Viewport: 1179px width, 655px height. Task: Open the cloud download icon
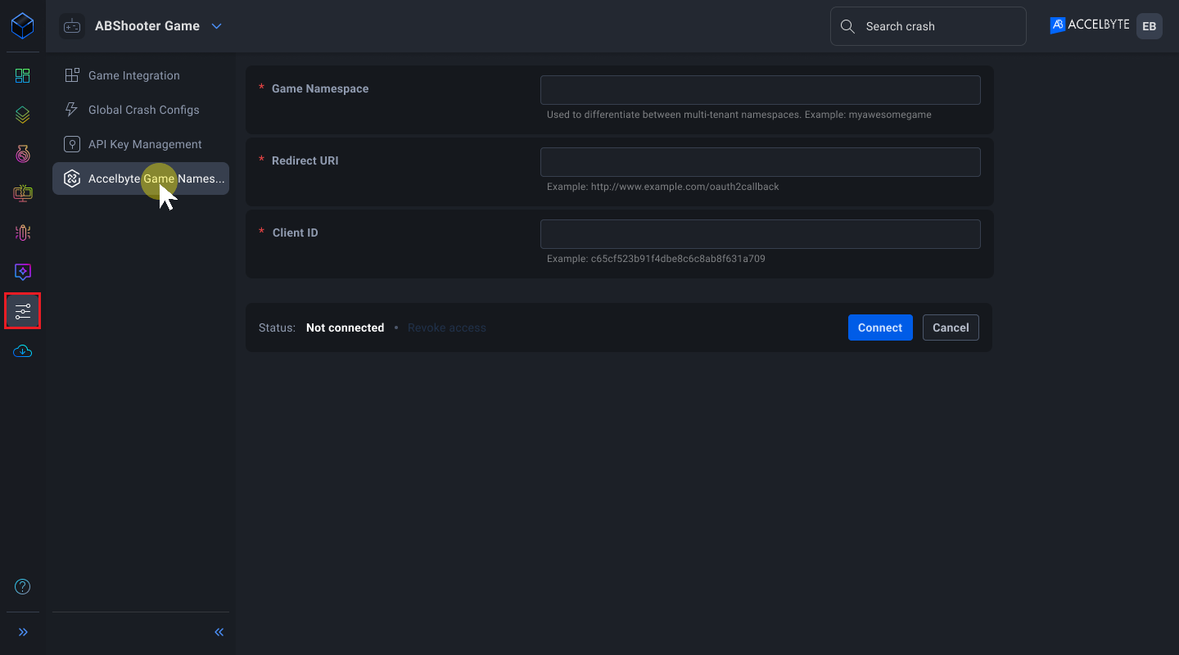coord(23,351)
